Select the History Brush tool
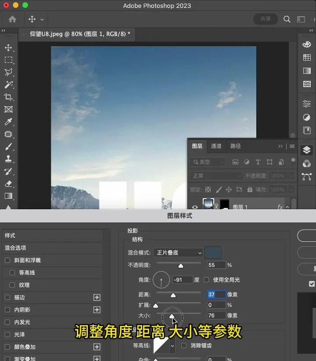 [8, 171]
